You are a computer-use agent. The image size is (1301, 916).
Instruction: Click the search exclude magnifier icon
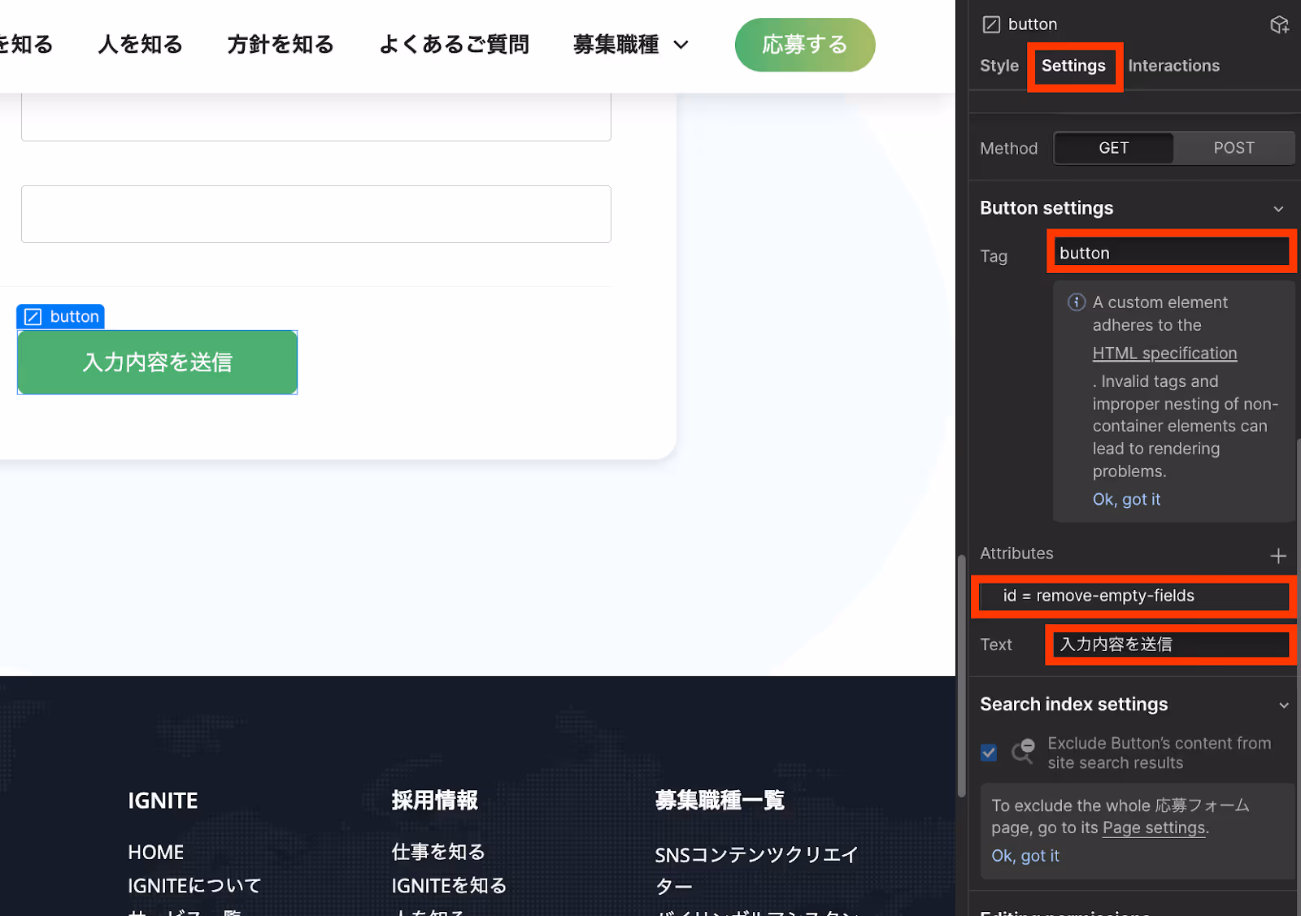click(1023, 752)
